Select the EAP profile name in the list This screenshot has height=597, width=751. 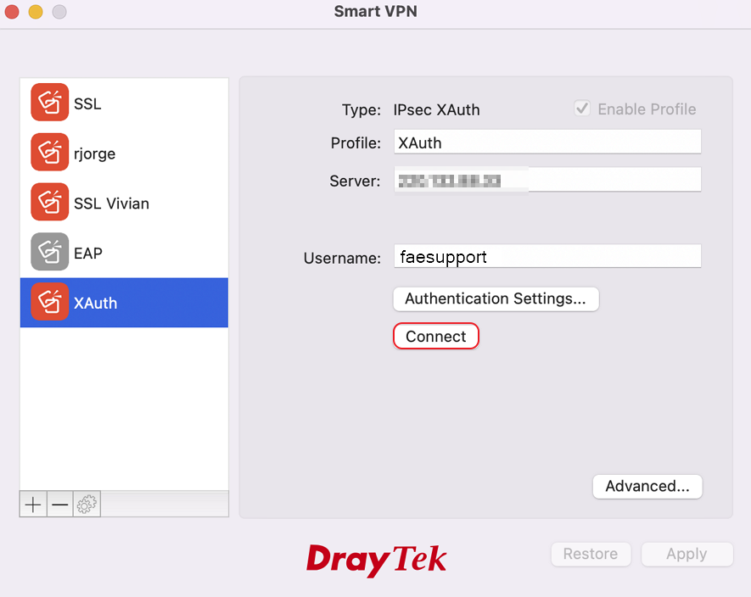(88, 254)
